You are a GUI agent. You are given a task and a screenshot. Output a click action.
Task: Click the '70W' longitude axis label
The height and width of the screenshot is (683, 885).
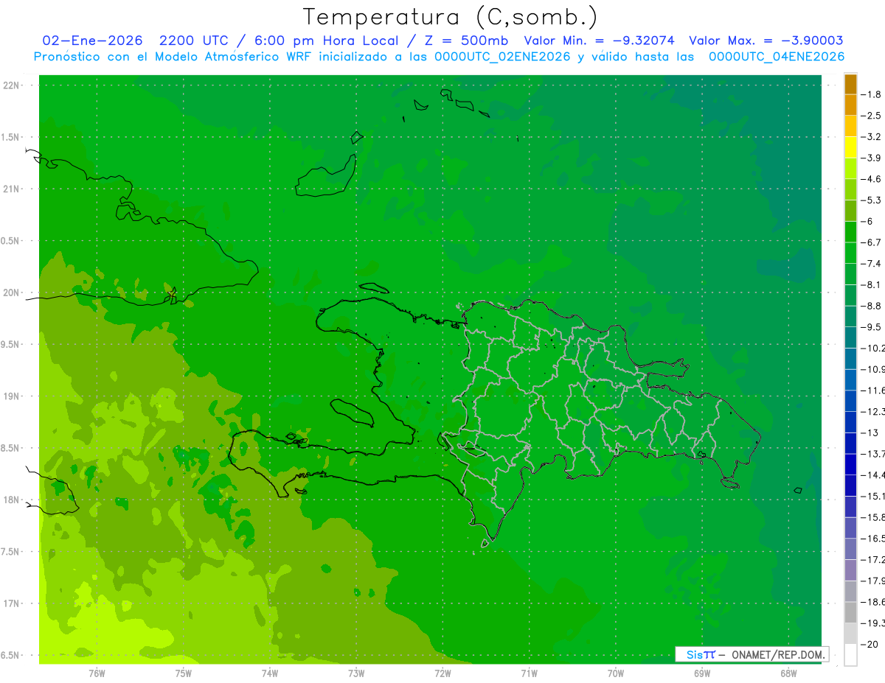(616, 673)
